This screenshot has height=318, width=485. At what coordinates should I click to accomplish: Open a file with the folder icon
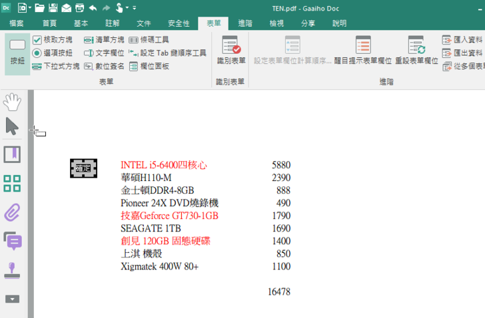pos(39,8)
